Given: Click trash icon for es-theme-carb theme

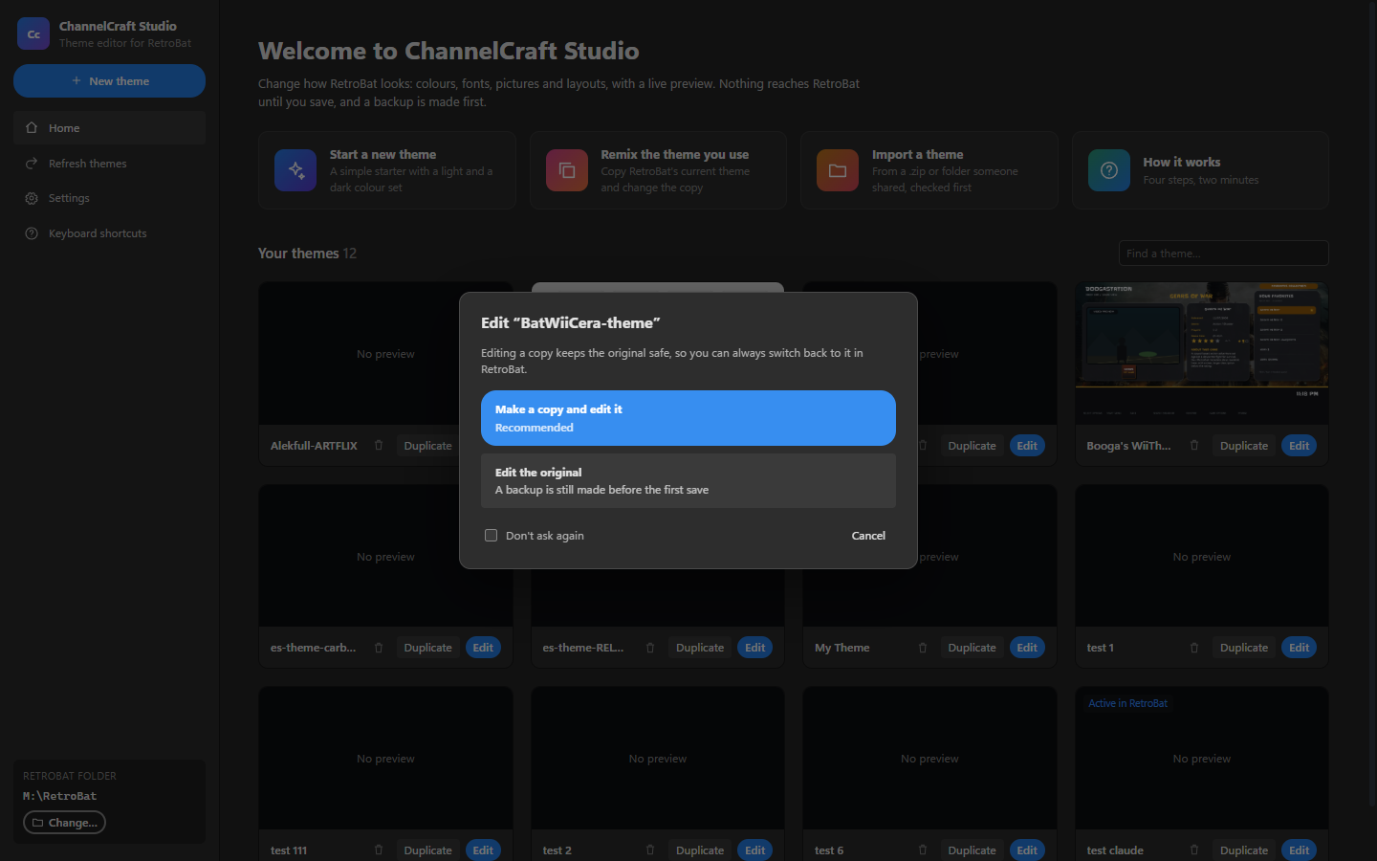Looking at the screenshot, I should point(379,648).
